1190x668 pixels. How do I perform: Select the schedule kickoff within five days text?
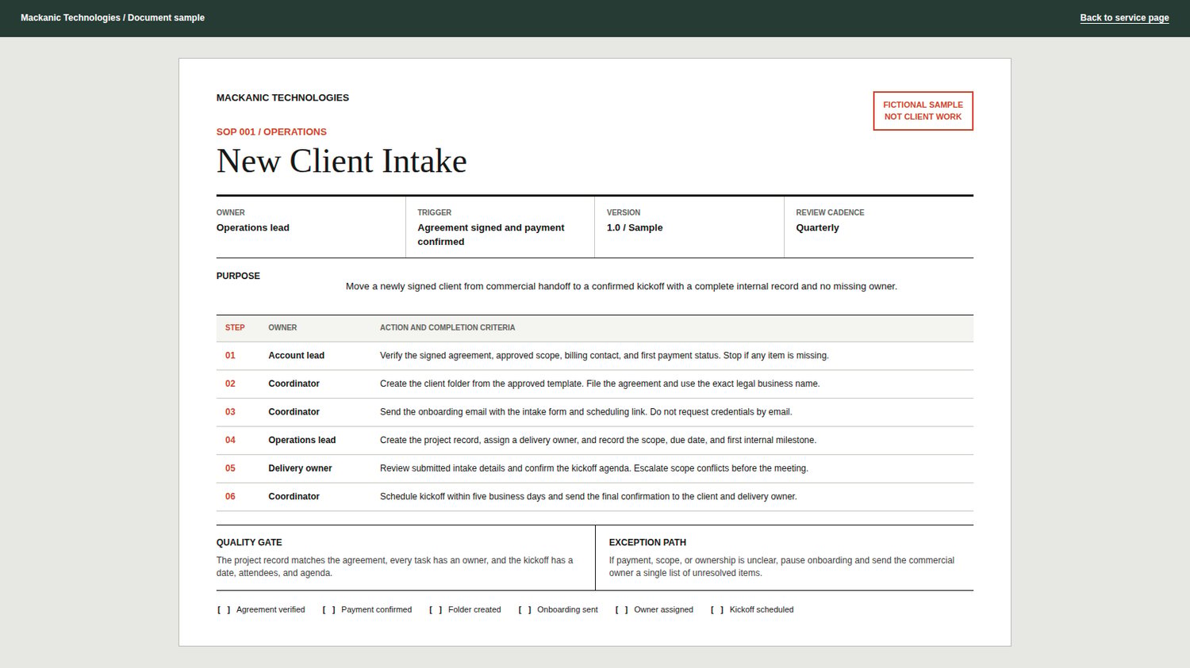coord(589,497)
